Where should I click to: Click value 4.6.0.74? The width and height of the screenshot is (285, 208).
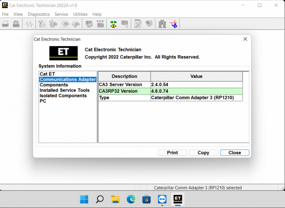coord(160,91)
